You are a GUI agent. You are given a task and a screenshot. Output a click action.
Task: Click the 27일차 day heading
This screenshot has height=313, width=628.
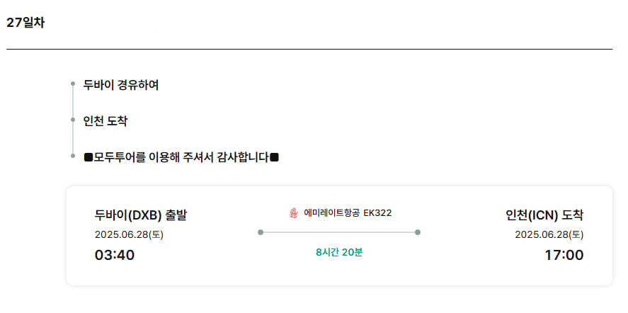tap(25, 23)
